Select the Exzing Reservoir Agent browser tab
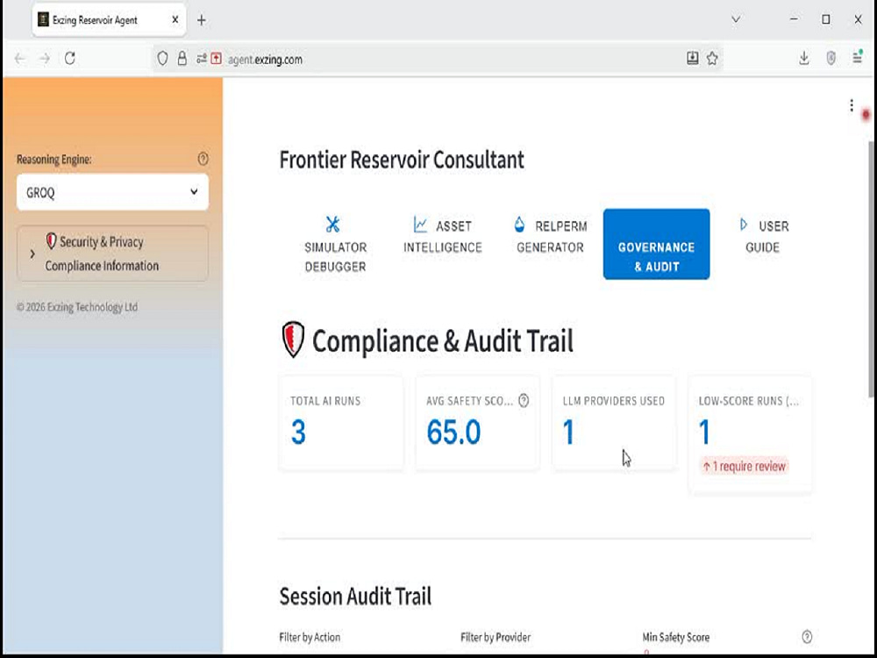The height and width of the screenshot is (658, 877). 109,21
